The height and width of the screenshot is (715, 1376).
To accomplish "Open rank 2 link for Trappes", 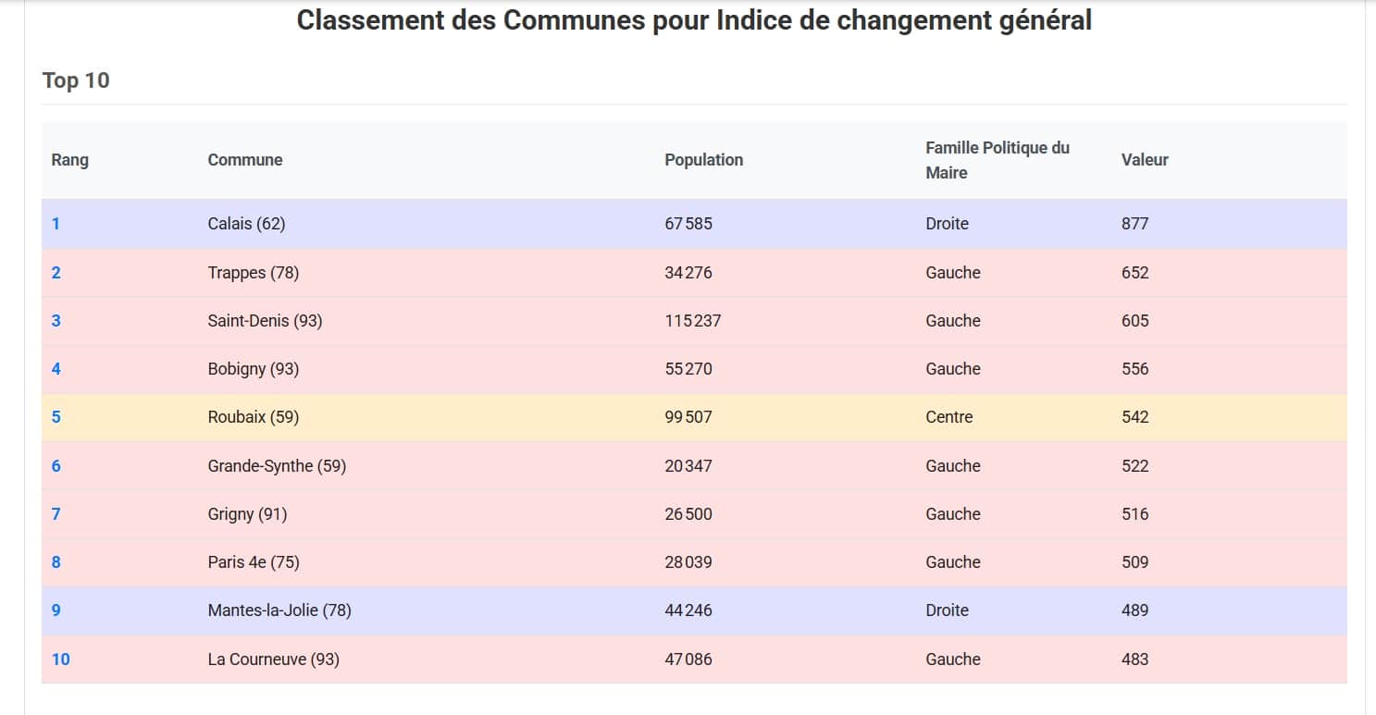I will [x=56, y=273].
